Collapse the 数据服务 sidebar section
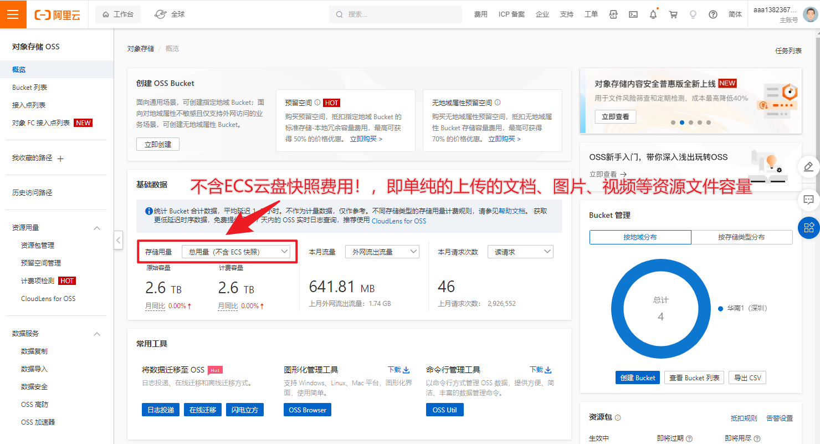This screenshot has width=820, height=444. [97, 334]
